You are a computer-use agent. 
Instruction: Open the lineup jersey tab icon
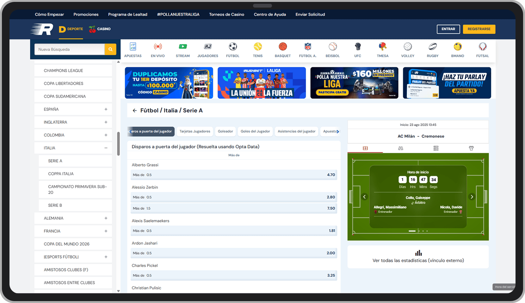tap(471, 148)
